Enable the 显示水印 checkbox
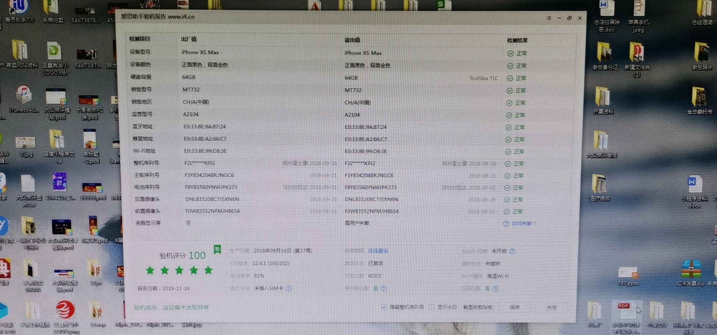This screenshot has width=717, height=335. [x=432, y=307]
